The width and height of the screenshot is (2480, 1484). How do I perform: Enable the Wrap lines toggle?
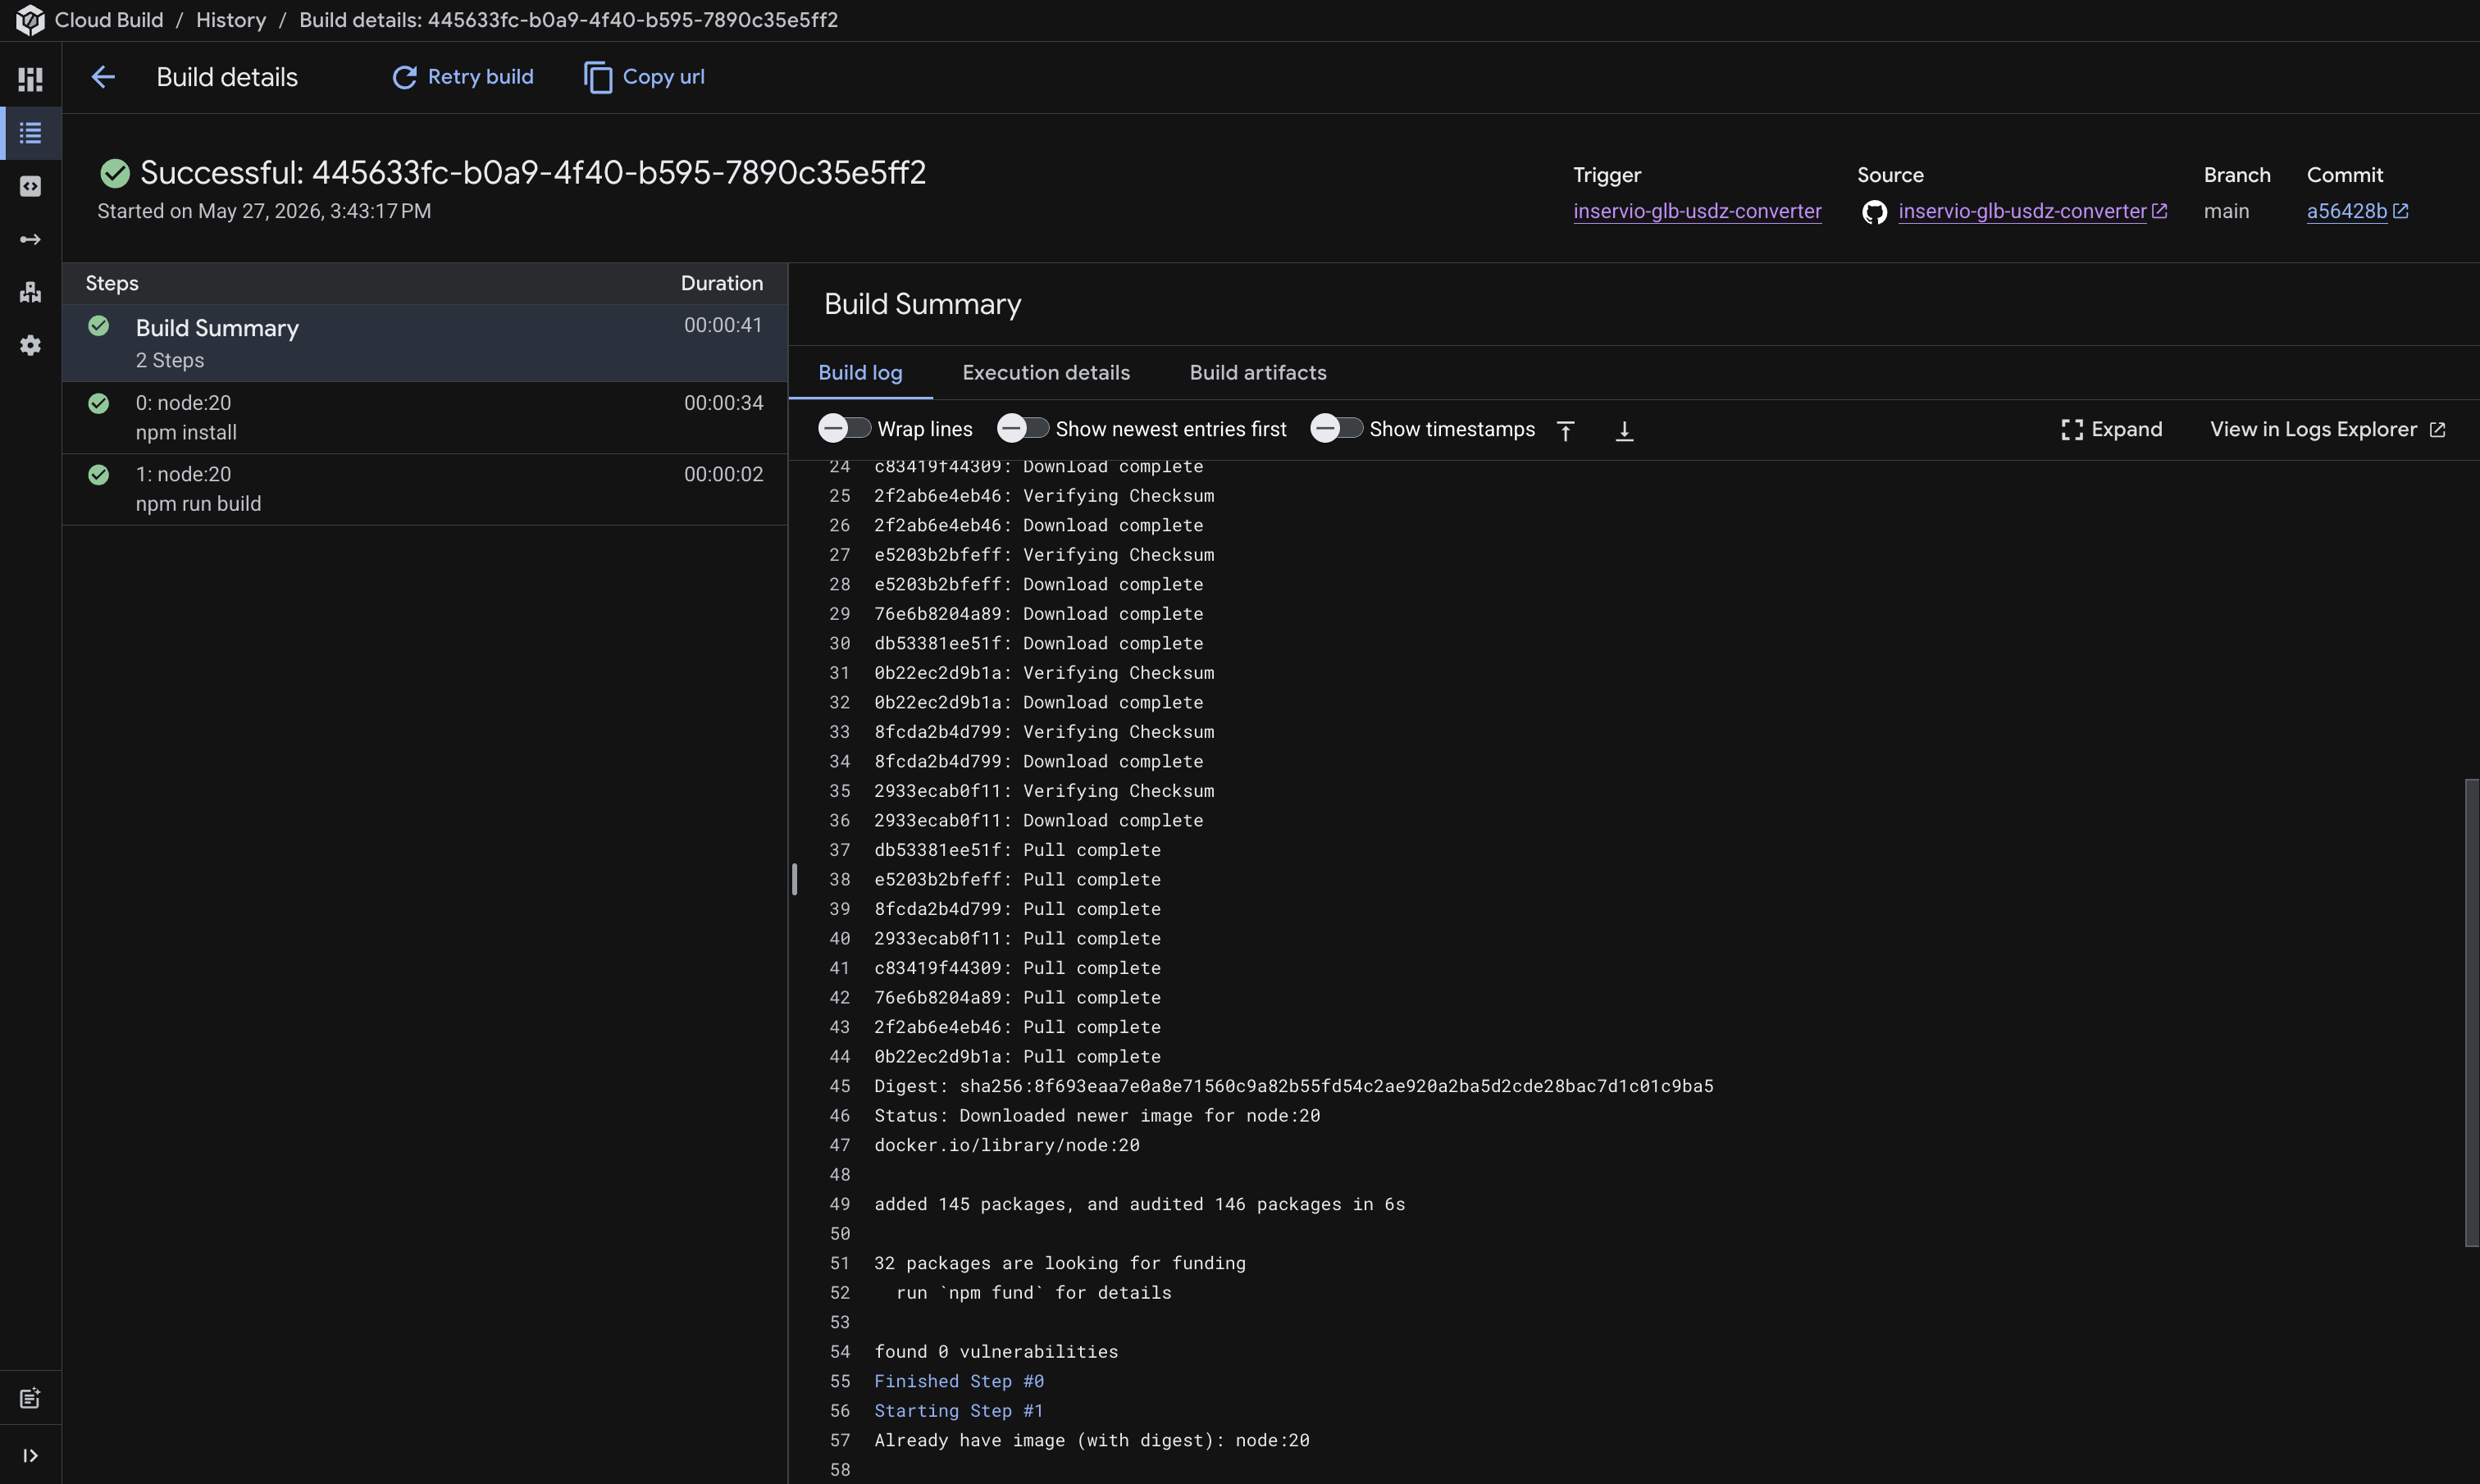[844, 428]
